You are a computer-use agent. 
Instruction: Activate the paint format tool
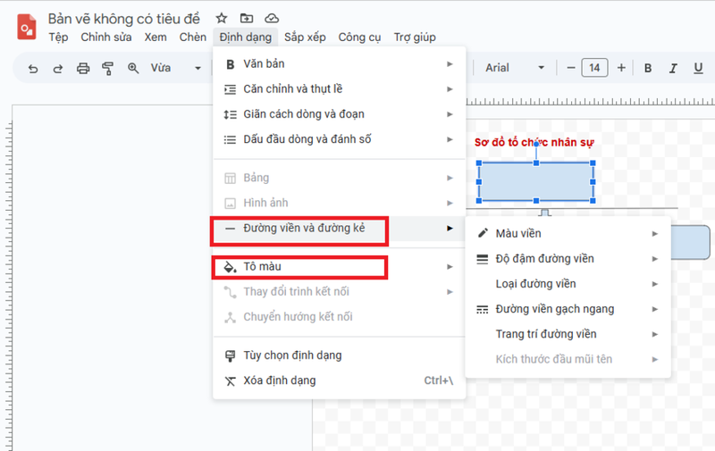tap(108, 69)
